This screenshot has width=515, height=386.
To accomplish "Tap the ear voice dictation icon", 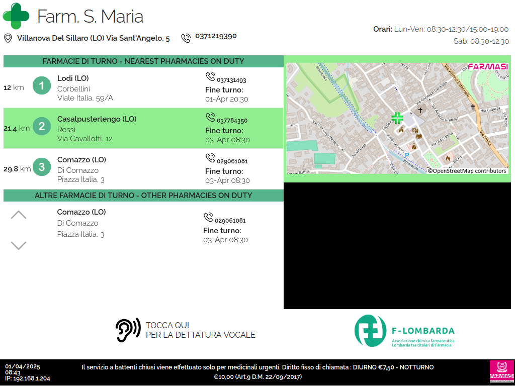I will coord(128,331).
